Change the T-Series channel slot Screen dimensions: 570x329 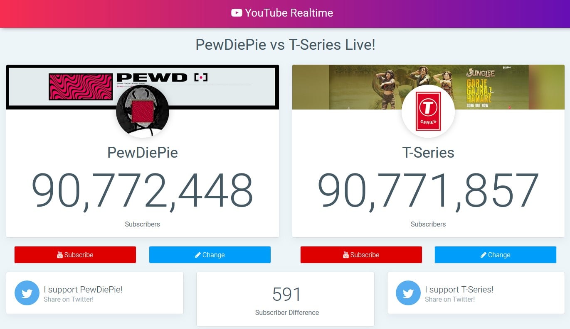(x=496, y=255)
